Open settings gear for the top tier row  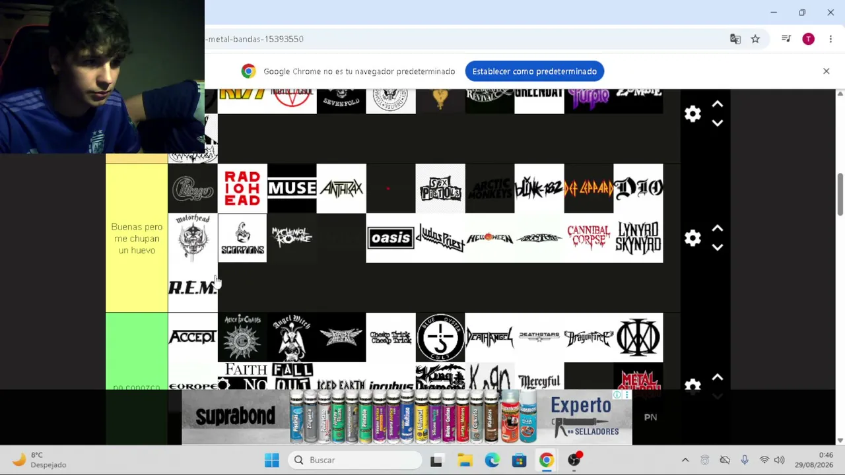(693, 114)
